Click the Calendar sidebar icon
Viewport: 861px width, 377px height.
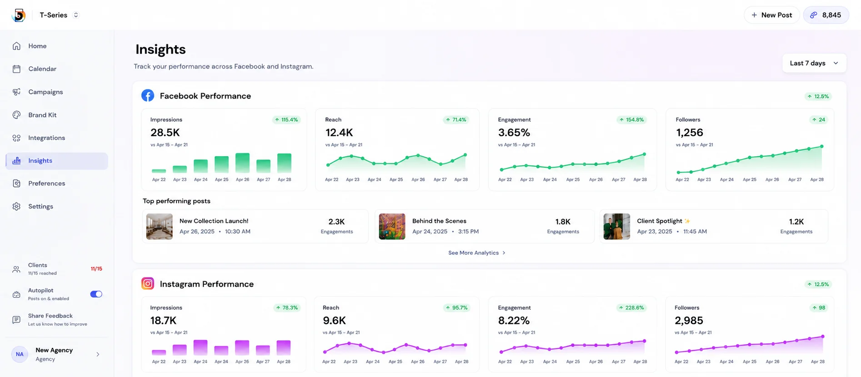pos(17,69)
